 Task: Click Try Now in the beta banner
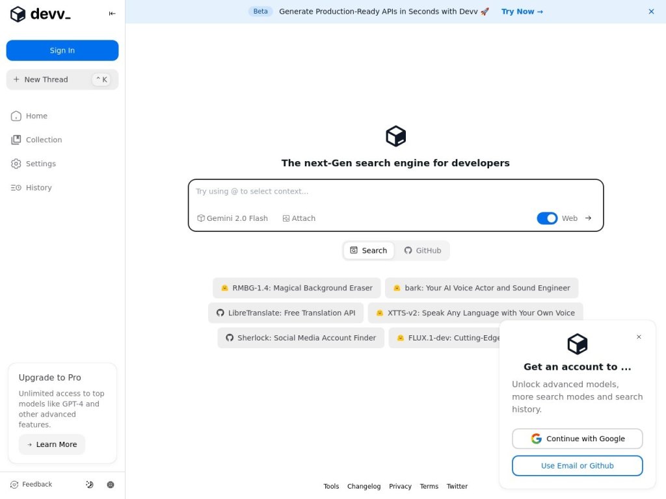pyautogui.click(x=522, y=12)
